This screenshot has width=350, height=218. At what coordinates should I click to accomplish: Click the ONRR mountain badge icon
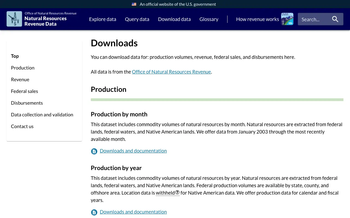287,19
